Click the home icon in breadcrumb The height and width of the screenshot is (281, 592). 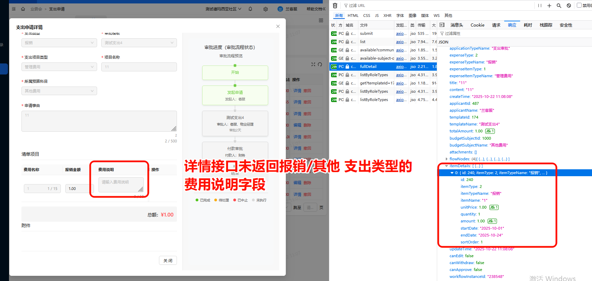[x=23, y=9]
